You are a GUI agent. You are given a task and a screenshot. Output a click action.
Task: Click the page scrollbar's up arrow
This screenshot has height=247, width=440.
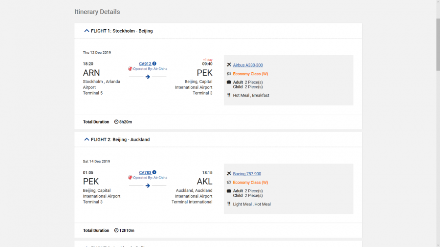438,2
